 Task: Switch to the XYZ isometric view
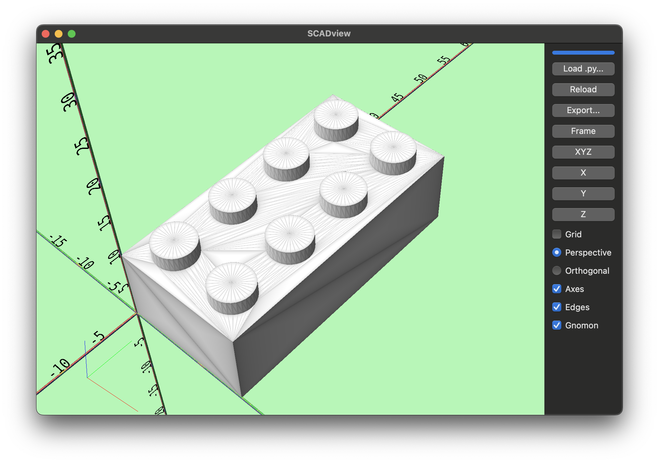tap(583, 152)
